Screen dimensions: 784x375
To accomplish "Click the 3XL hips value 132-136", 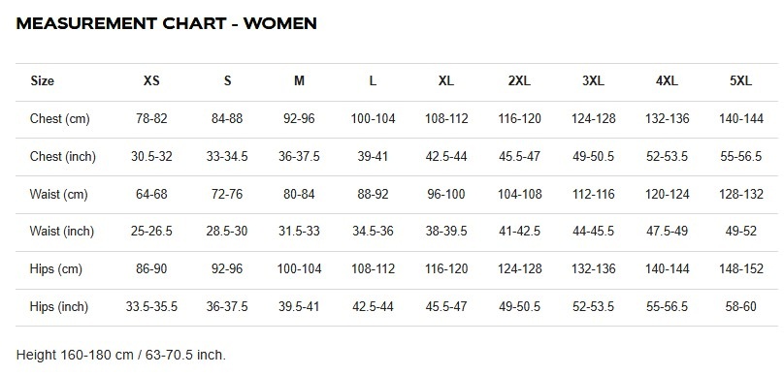I will click(x=594, y=269).
